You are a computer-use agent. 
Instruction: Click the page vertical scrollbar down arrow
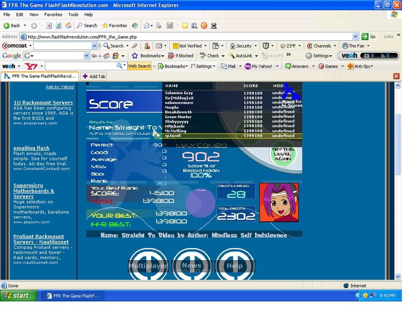[398, 276]
